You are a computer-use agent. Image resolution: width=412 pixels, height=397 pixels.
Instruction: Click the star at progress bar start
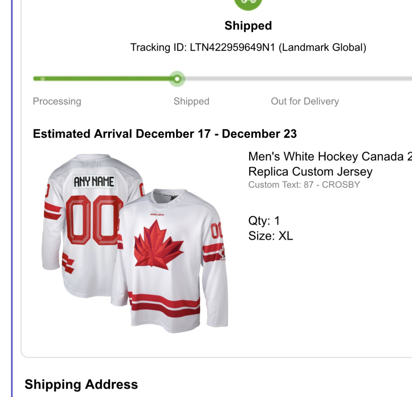42,78
